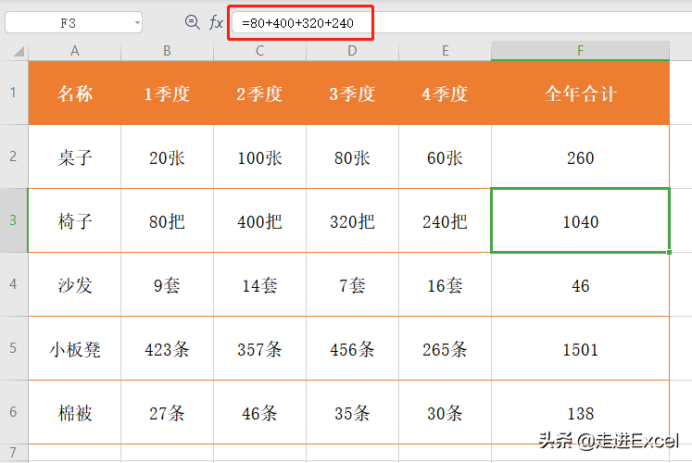Select the 桌子 cell
Viewport: 692px width, 463px height.
75,157
